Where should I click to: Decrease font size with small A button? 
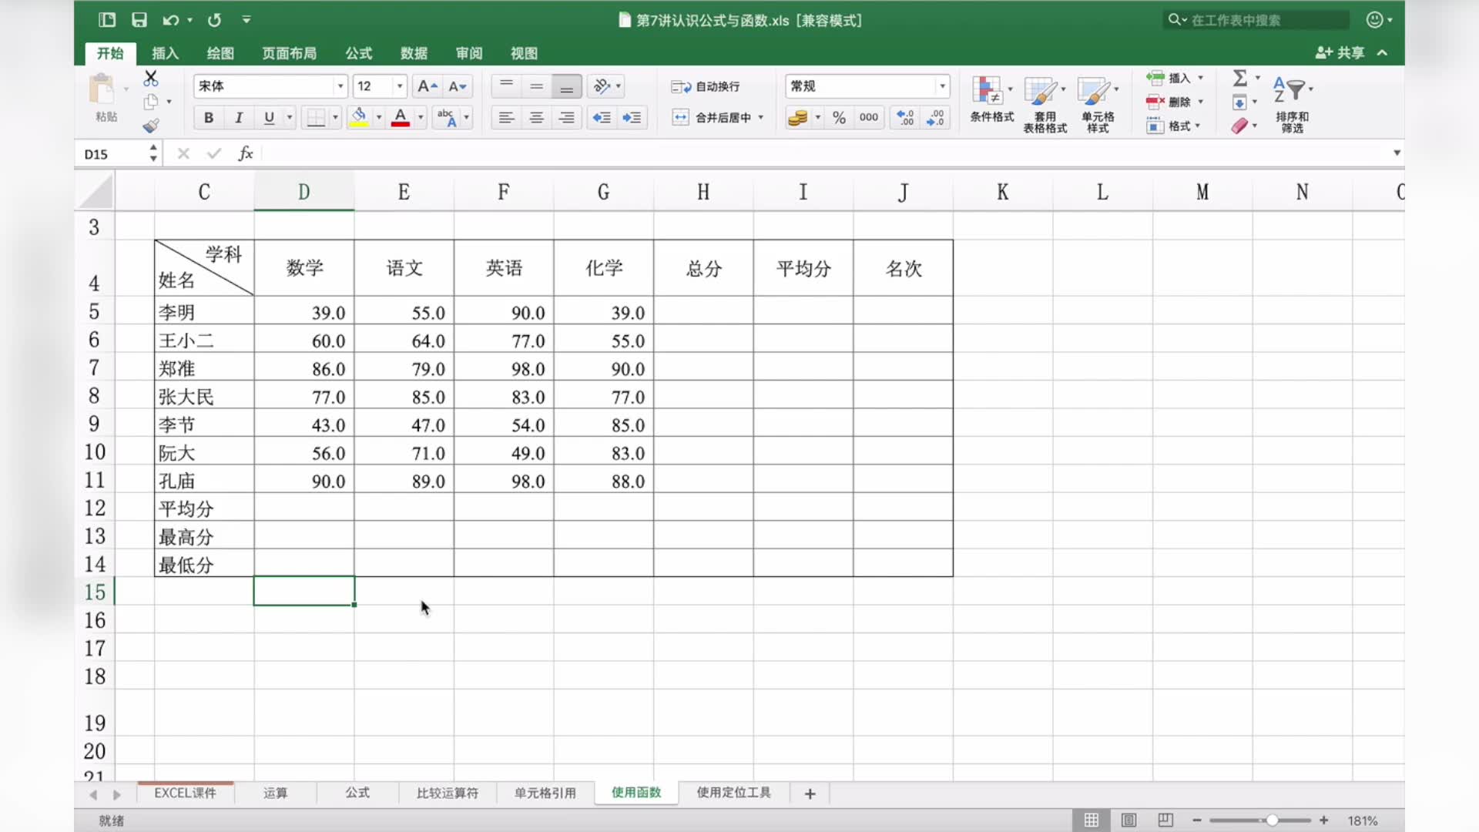[x=458, y=86]
